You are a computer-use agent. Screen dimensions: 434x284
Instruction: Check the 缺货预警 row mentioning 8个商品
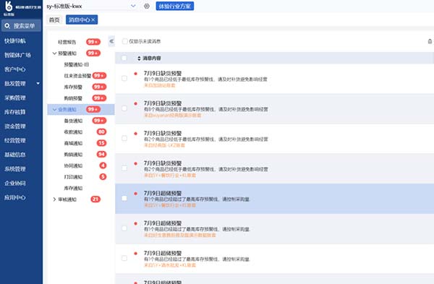[x=124, y=108]
